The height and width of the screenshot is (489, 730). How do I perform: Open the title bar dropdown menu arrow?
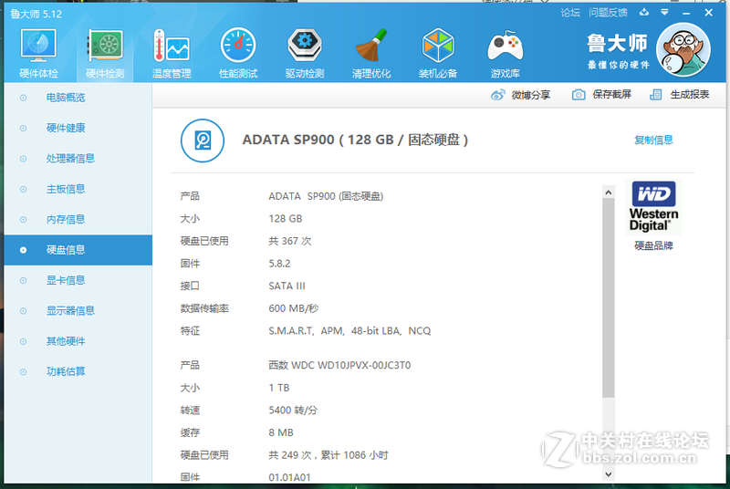[x=664, y=13]
